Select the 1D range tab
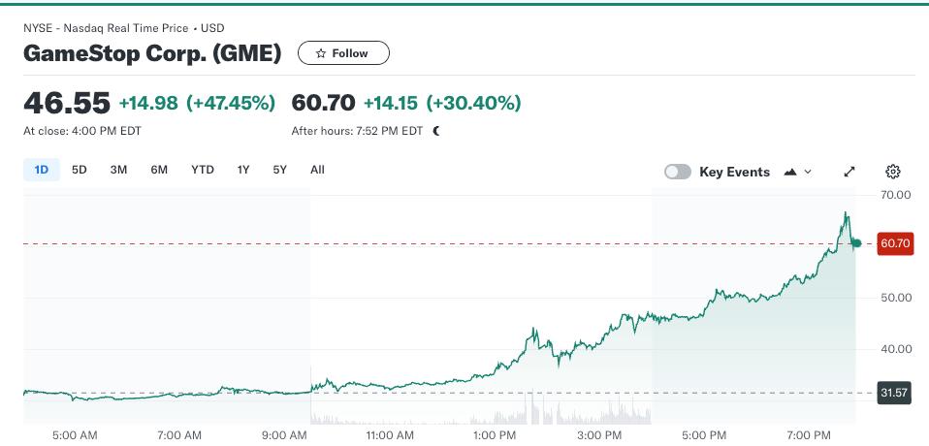Screen dimensions: 929x446 click(42, 170)
